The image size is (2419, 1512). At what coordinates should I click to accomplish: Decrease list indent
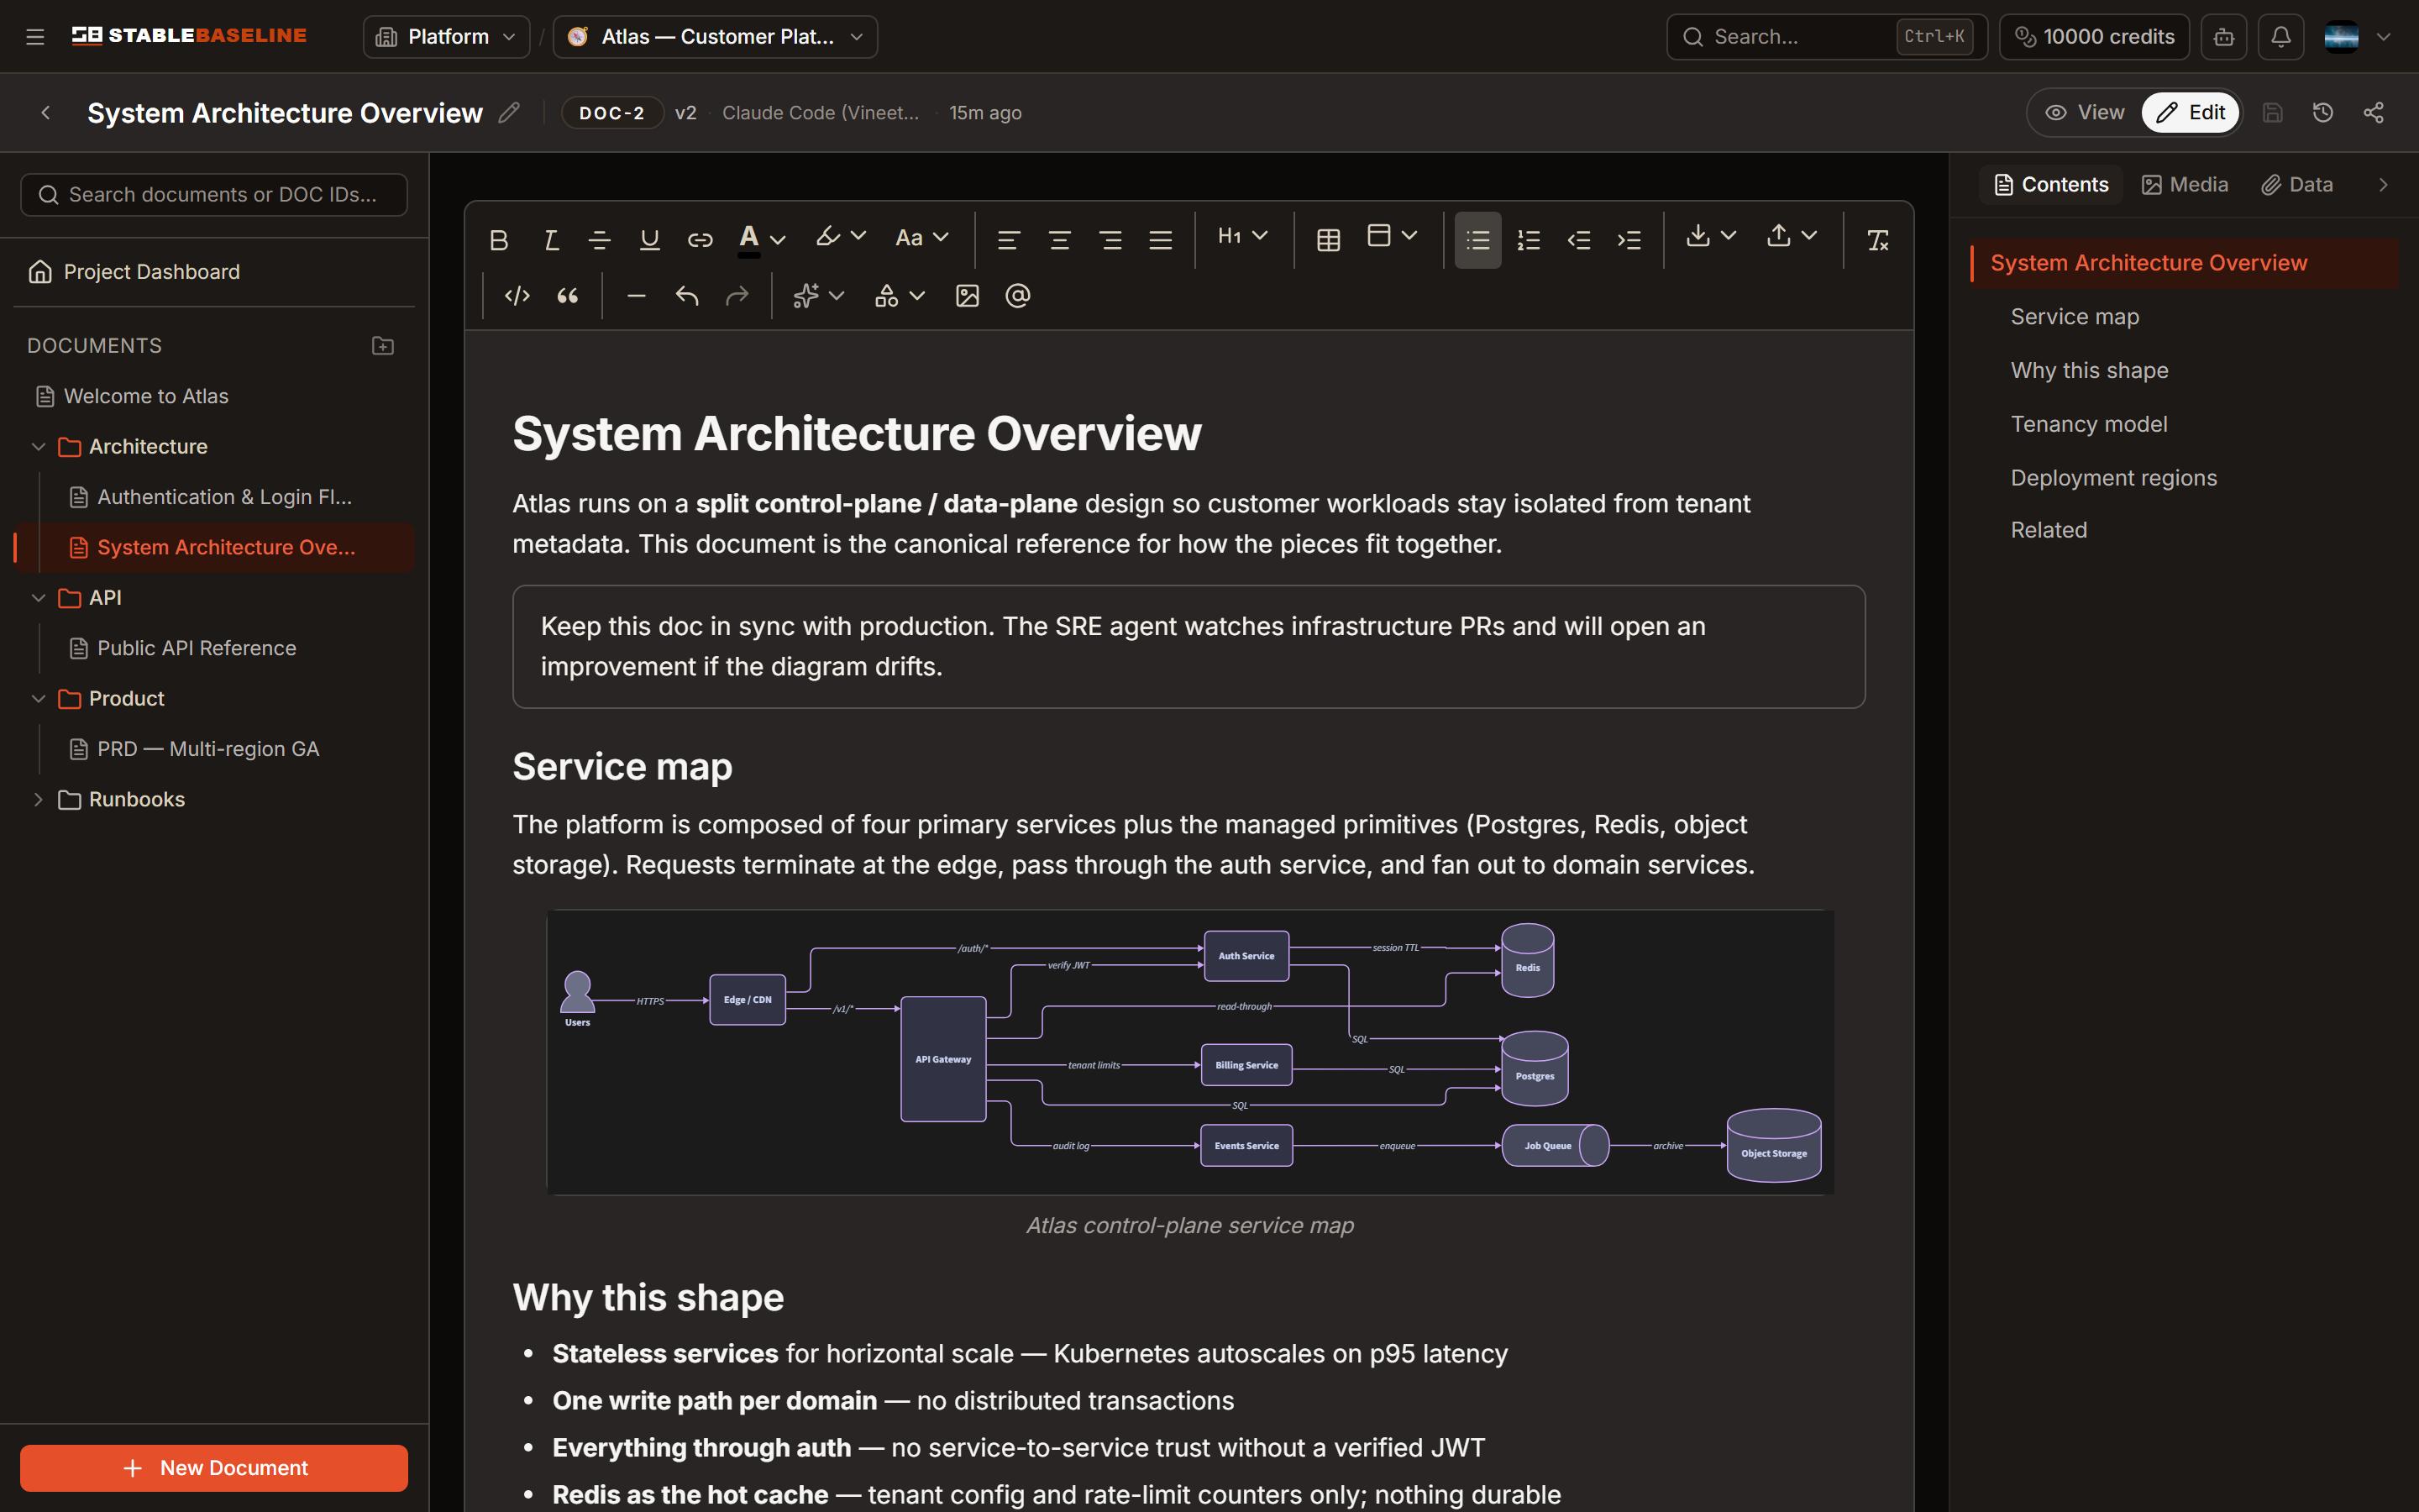[1579, 240]
